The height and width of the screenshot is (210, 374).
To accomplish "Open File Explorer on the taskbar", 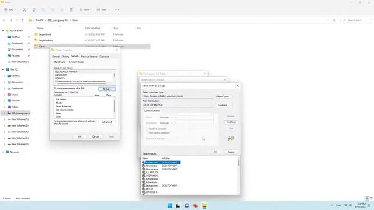I will point(204,205).
